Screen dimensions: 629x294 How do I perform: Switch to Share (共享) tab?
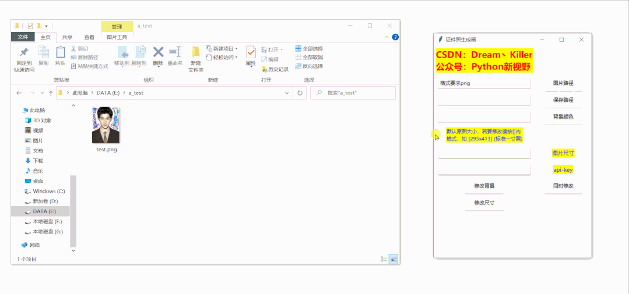point(68,37)
